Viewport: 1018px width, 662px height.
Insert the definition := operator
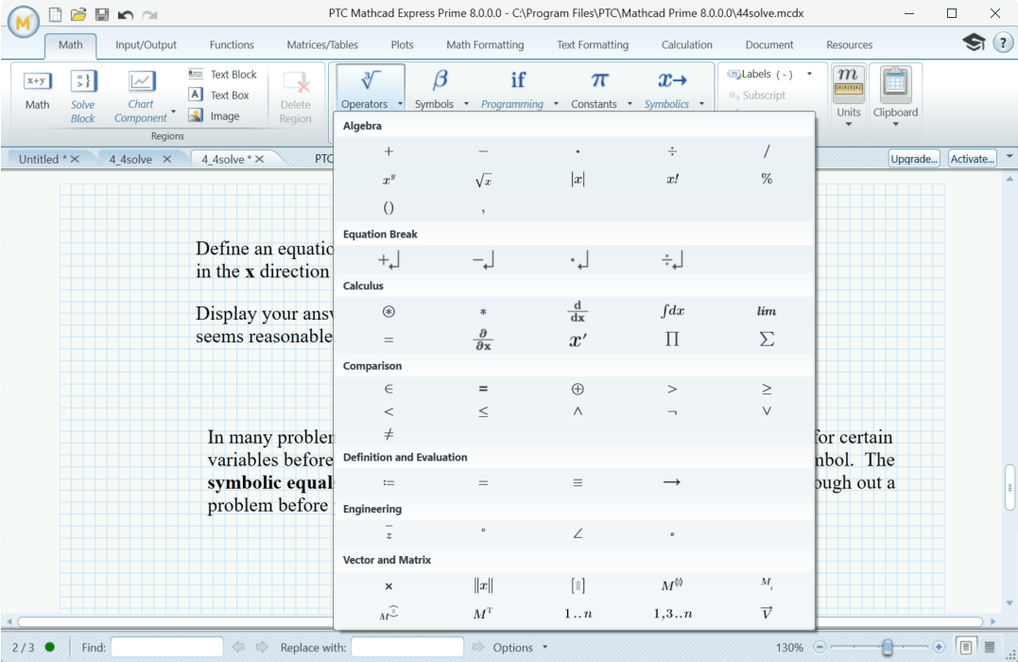click(x=388, y=482)
